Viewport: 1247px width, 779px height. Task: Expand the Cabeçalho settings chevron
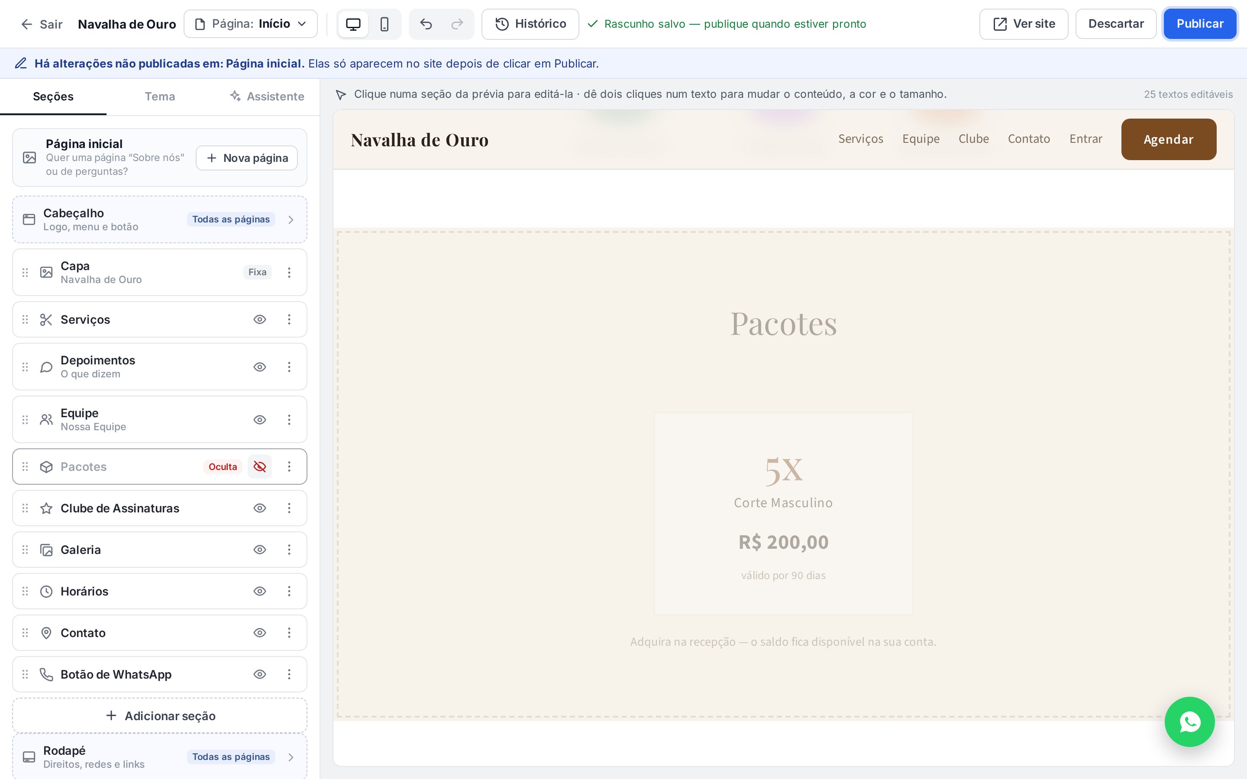(x=291, y=219)
